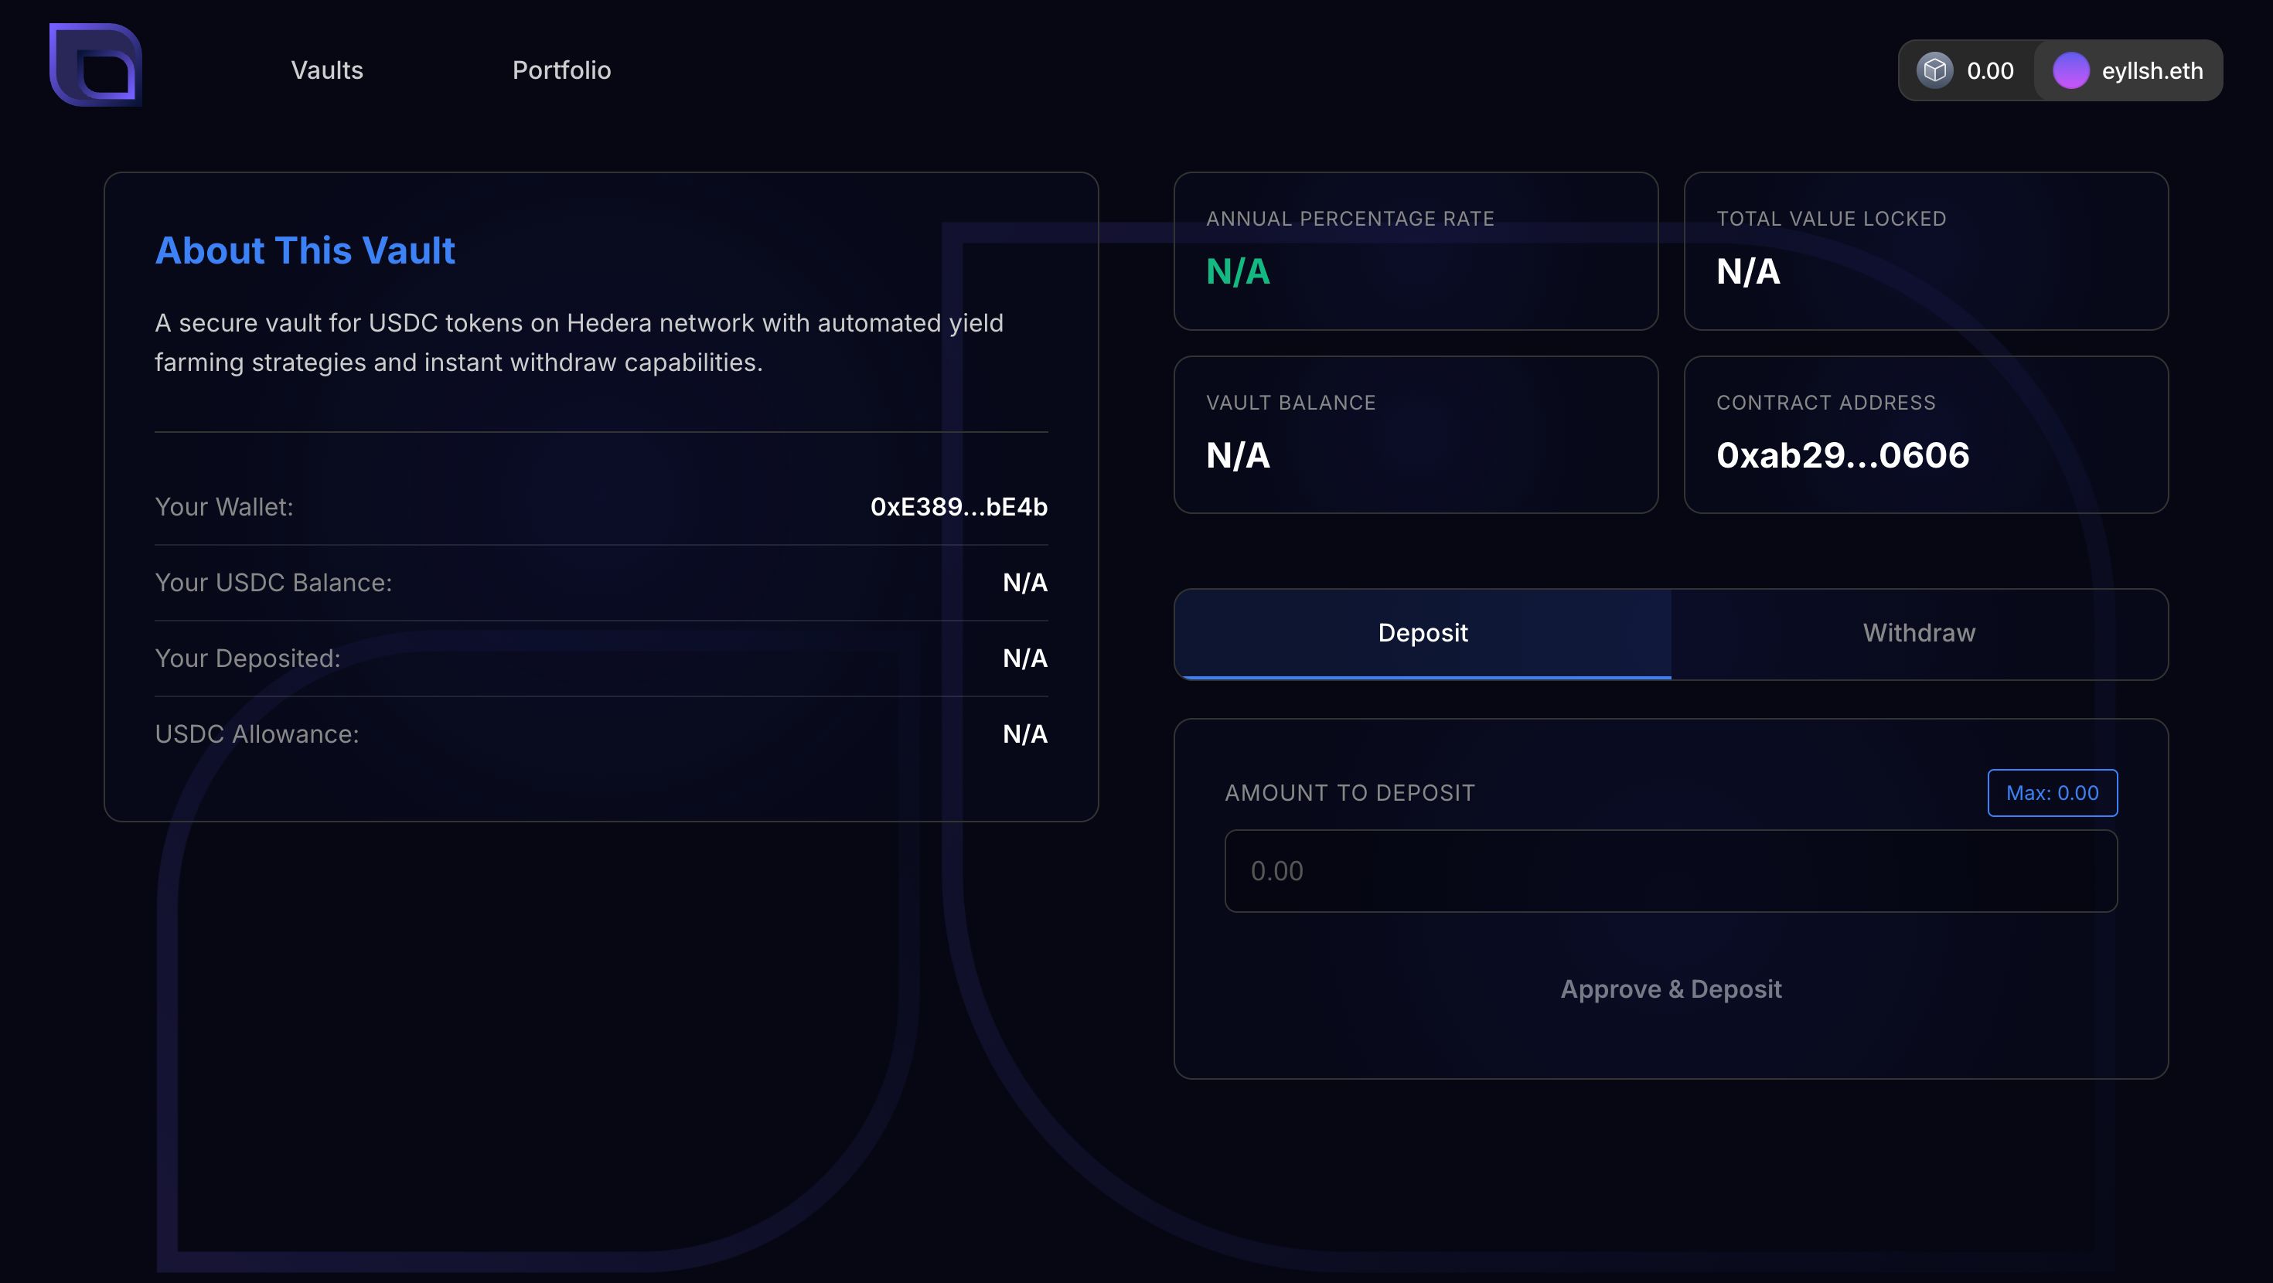Image resolution: width=2273 pixels, height=1283 pixels.
Task: Click the ANNUAL PERCENTAGE RATE label
Action: tap(1350, 219)
